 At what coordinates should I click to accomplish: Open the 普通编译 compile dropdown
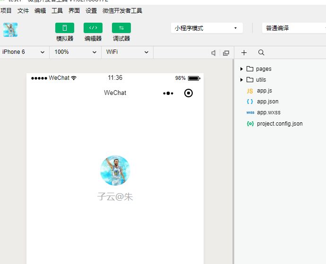(x=294, y=28)
